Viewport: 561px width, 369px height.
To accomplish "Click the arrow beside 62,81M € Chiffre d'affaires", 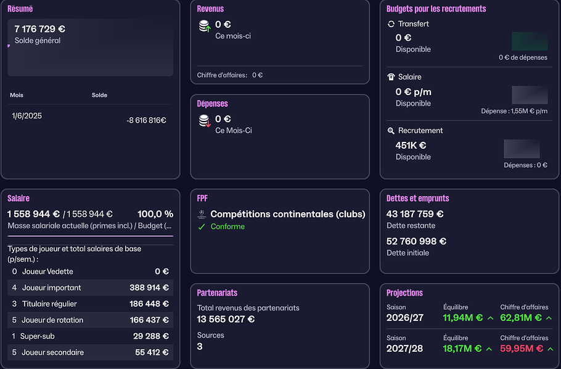I will 549,318.
